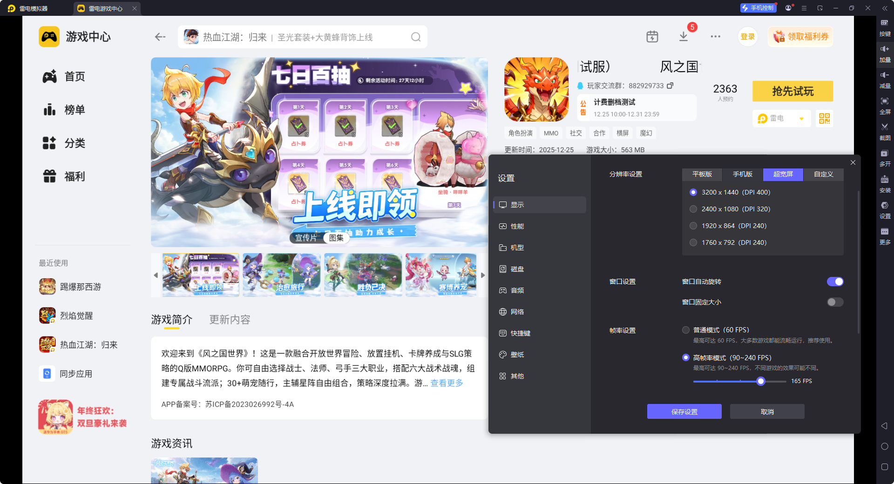
Task: Open the 福利 benefits page
Action: point(64,177)
